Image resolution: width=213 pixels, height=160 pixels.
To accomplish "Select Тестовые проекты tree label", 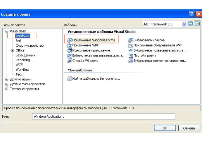I will (24, 89).
